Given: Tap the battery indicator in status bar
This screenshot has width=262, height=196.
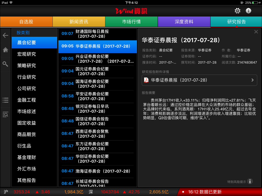Looking at the screenshot, I should click(x=255, y=3).
